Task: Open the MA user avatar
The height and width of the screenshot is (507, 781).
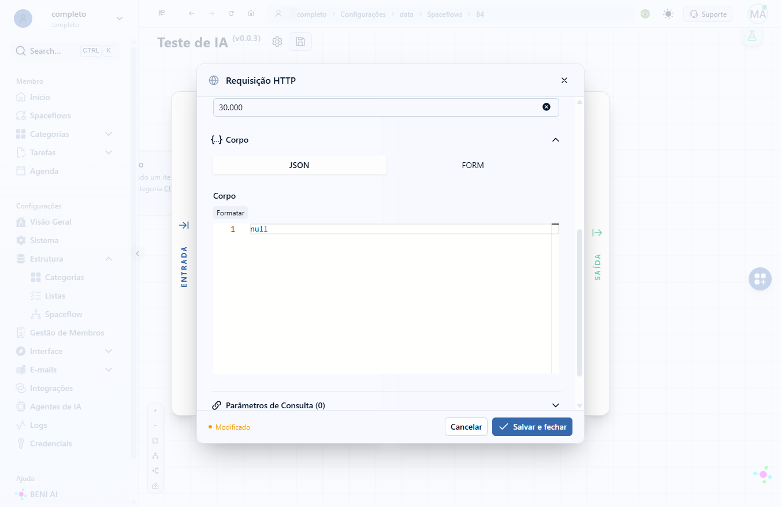Action: pyautogui.click(x=757, y=14)
